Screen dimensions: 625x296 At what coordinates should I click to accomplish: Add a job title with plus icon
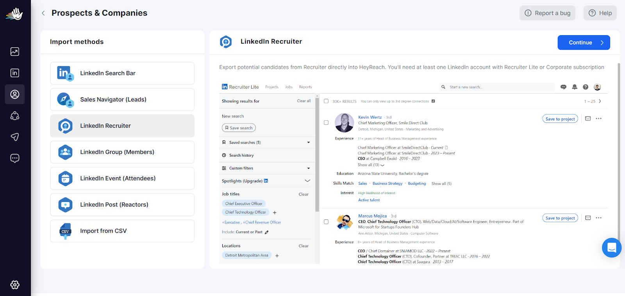[x=275, y=213]
